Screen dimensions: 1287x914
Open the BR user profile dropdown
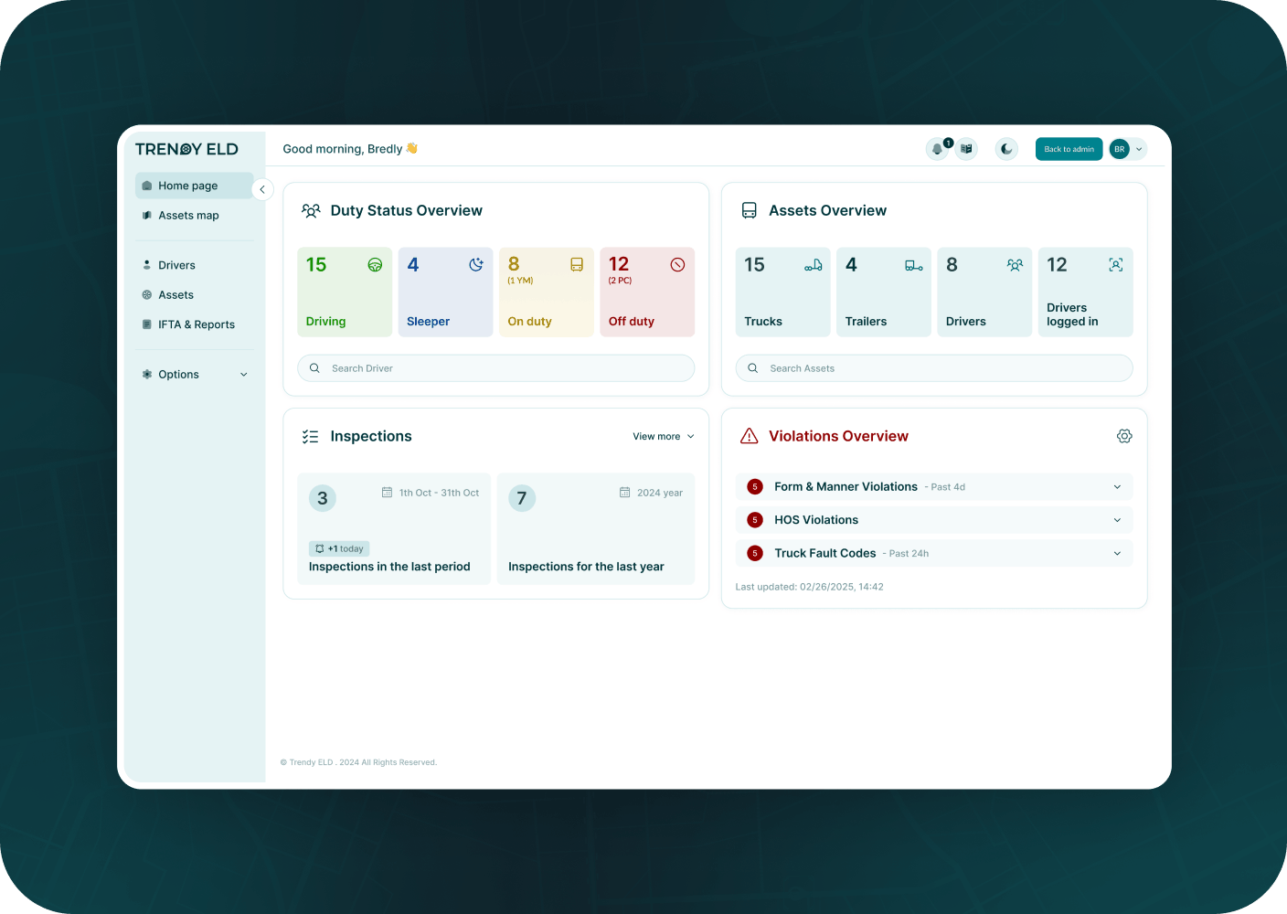pos(1127,149)
